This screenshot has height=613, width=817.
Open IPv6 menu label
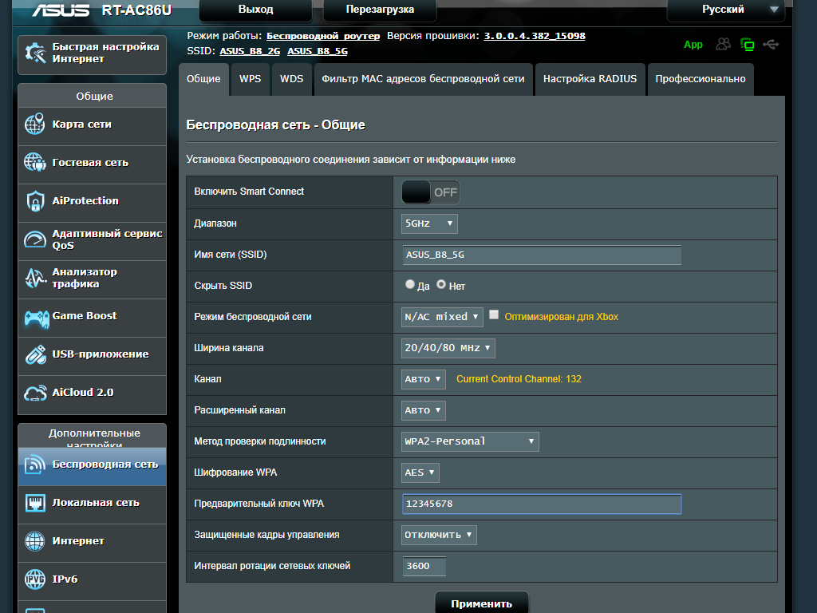tap(65, 579)
